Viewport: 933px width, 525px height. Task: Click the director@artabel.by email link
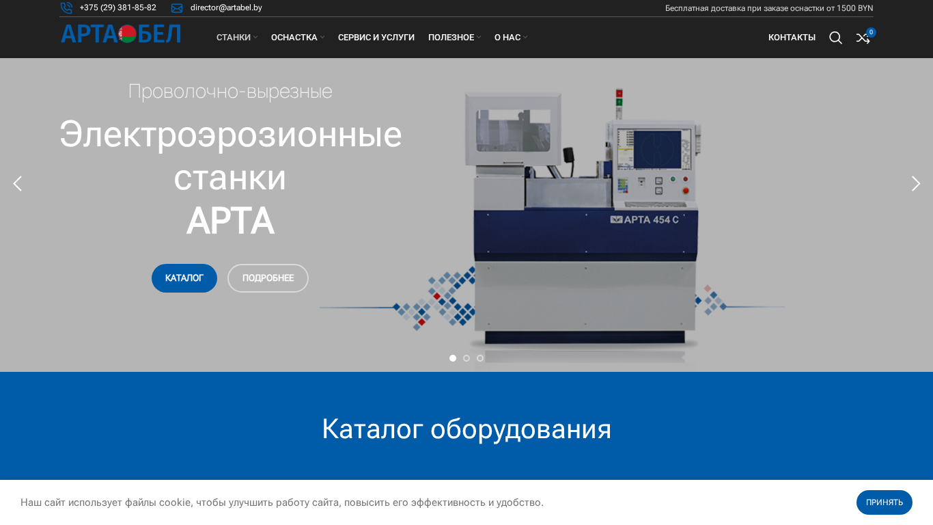tap(226, 8)
